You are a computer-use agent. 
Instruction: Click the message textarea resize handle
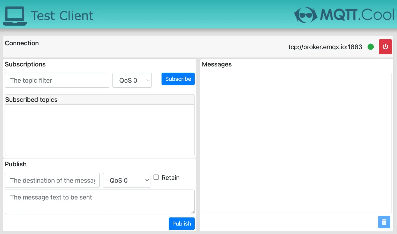[x=193, y=212]
